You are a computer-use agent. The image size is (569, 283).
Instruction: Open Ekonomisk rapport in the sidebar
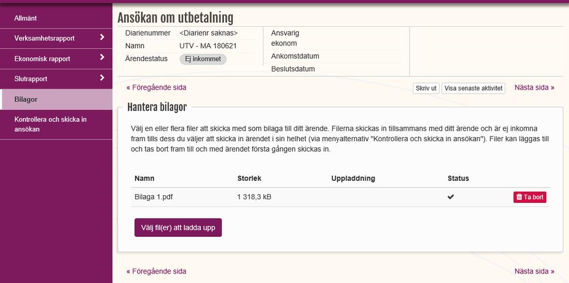pyautogui.click(x=56, y=58)
